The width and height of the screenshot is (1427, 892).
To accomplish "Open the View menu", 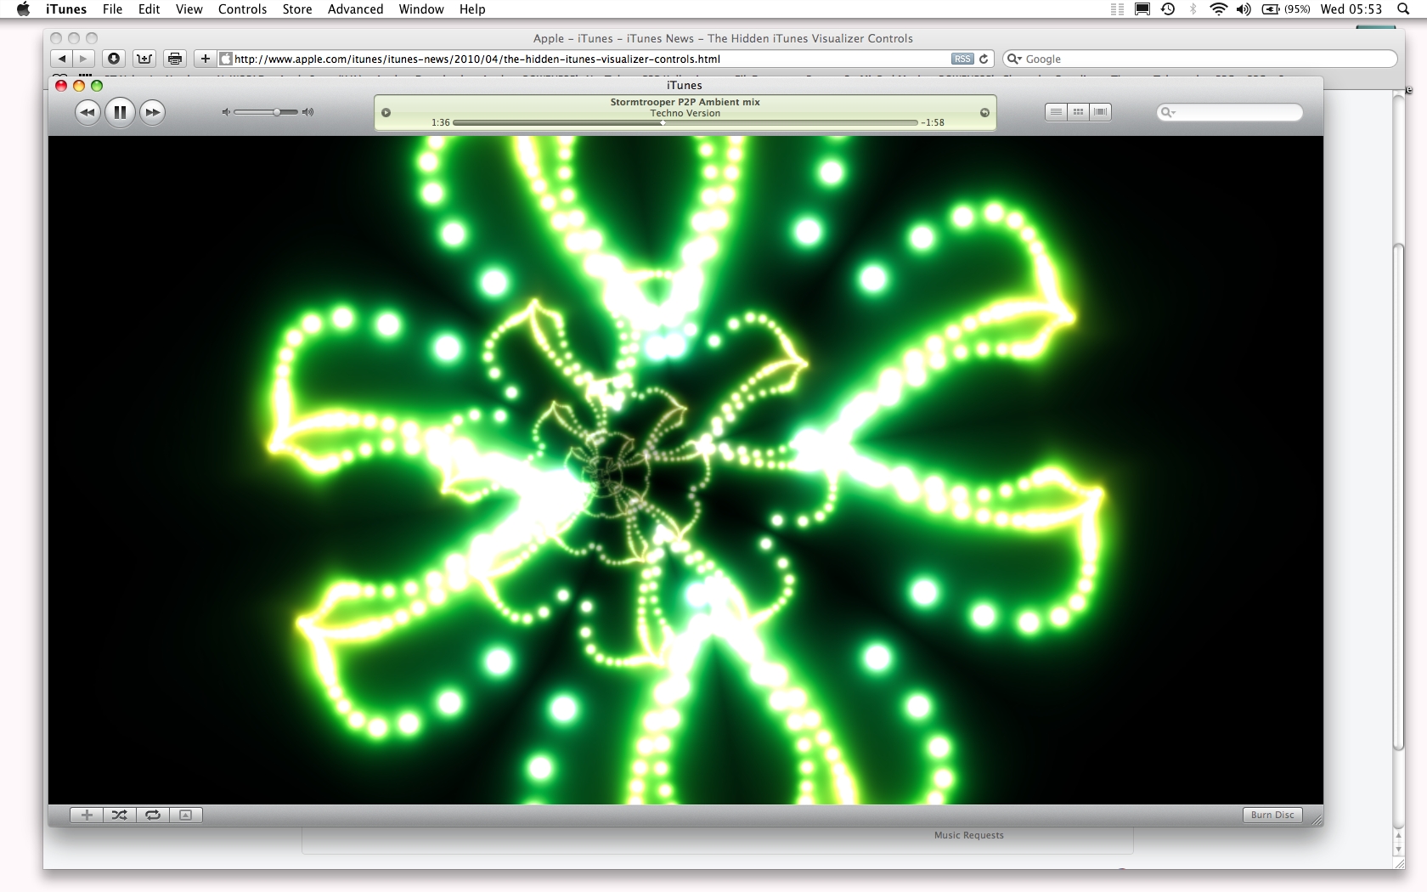I will (189, 9).
